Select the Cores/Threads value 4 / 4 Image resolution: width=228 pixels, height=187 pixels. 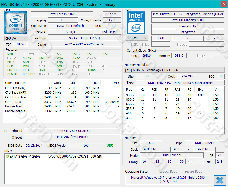click(112, 20)
